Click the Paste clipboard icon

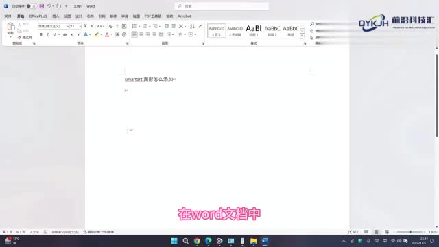point(11,27)
